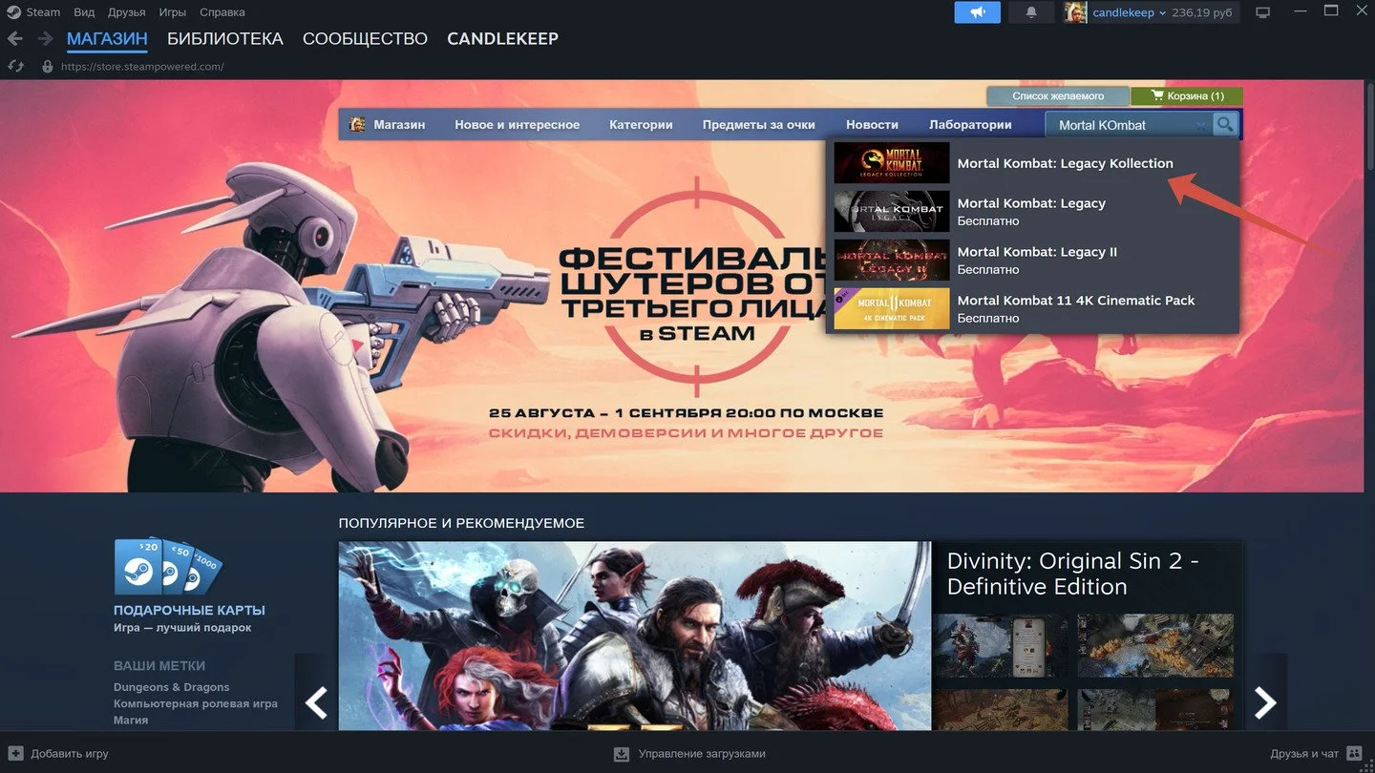
Task: Click the Список желаемого button
Action: tap(1058, 96)
